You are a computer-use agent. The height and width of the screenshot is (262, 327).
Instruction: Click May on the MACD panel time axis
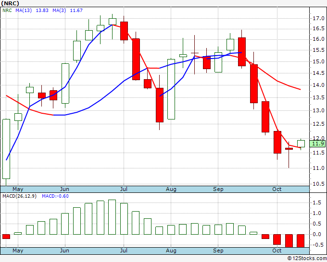[18, 250]
